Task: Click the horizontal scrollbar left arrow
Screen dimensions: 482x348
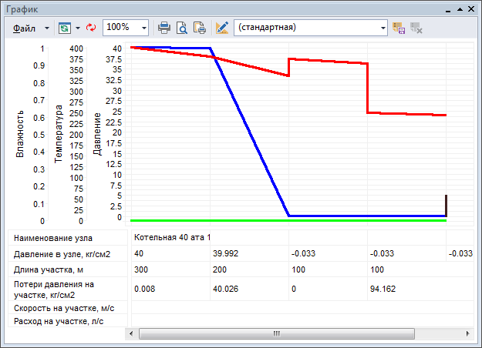Action: [130, 334]
